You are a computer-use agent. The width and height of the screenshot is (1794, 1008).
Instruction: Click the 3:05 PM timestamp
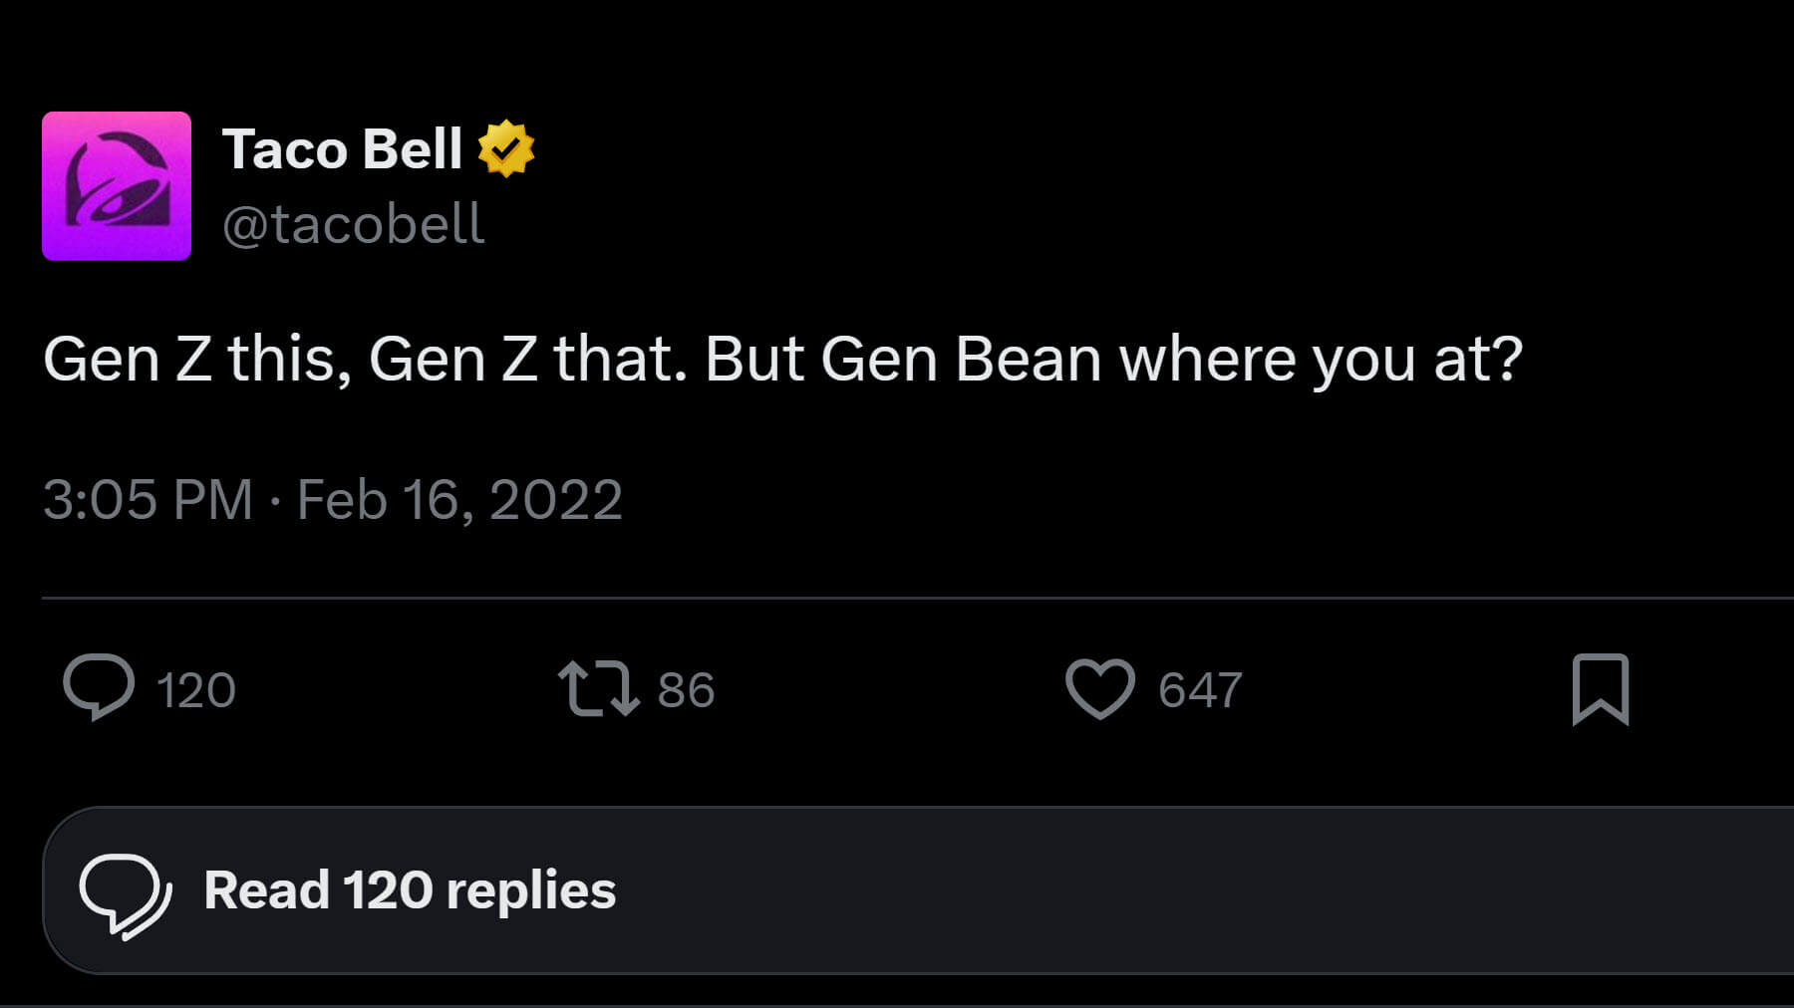[148, 499]
